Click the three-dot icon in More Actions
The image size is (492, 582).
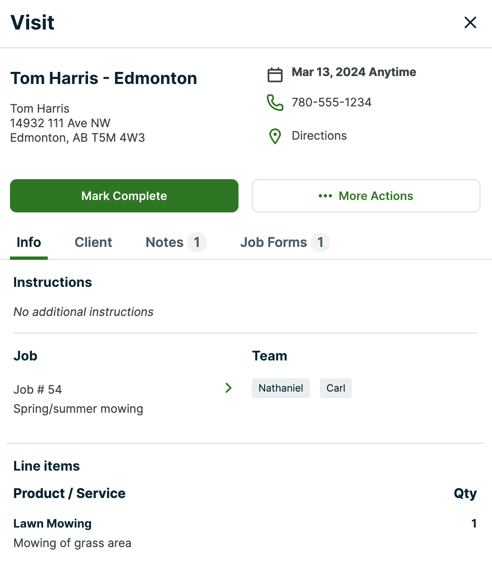(325, 196)
